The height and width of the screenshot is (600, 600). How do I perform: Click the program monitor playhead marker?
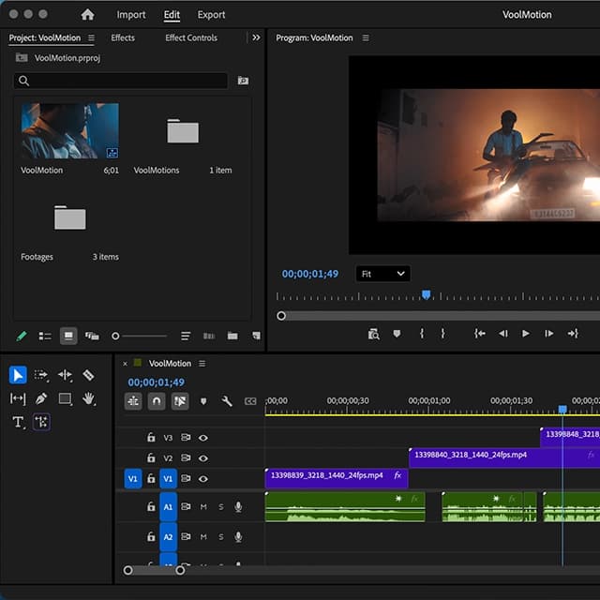[426, 294]
